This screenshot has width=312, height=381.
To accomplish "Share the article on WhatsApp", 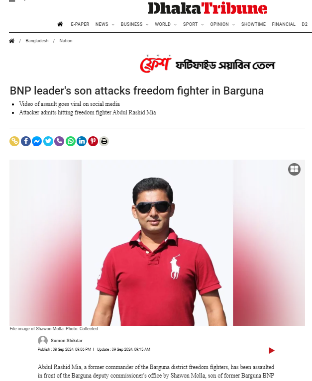I will coord(71,141).
